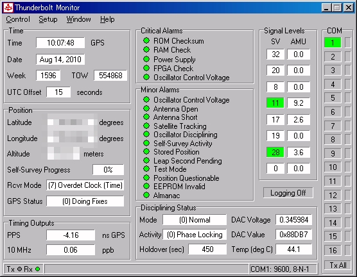This screenshot has height=277, width=357.
Task: Click the DAC Value 0x88DB7
Action: tap(293, 235)
